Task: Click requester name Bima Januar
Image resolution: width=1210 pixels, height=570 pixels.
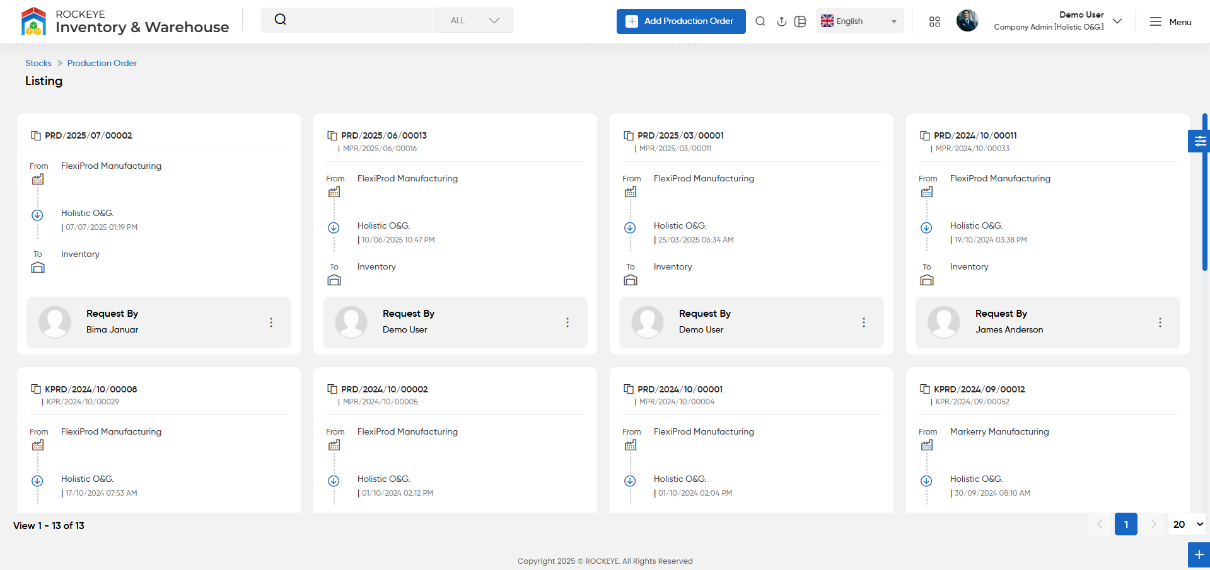Action: [112, 329]
